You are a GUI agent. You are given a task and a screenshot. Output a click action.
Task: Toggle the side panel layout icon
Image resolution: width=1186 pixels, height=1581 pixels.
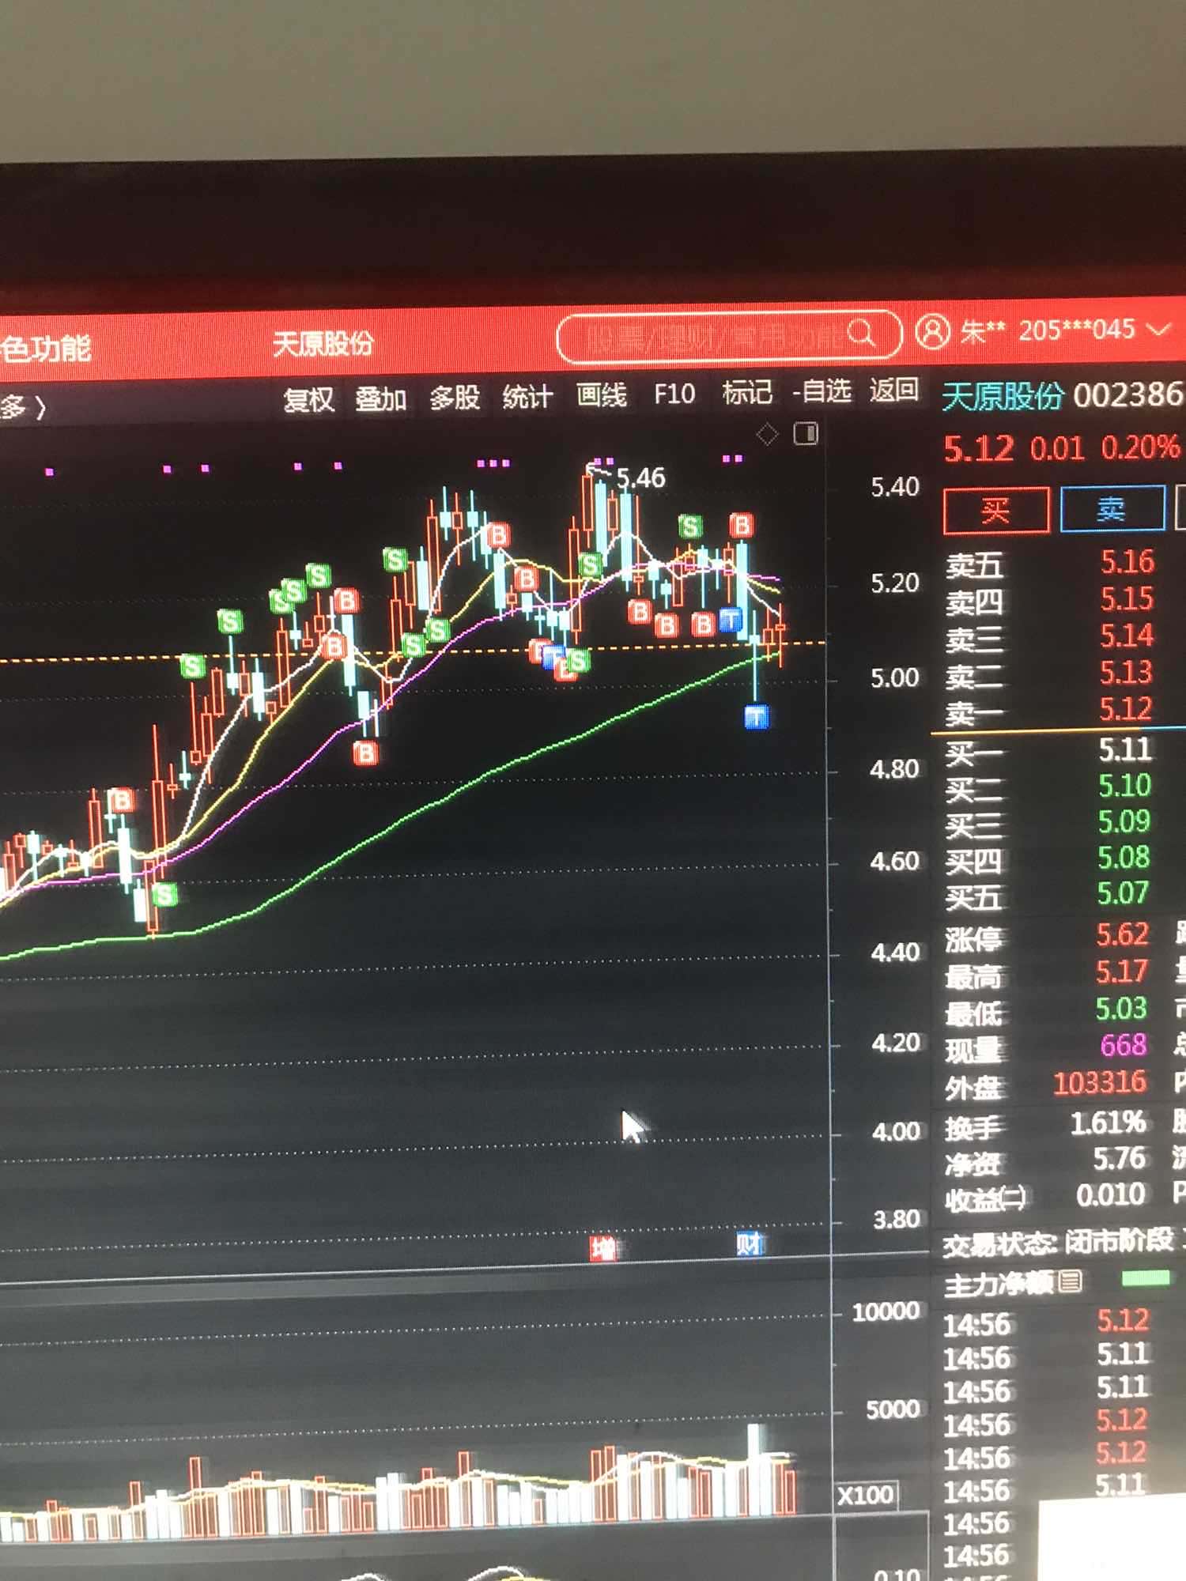click(806, 433)
